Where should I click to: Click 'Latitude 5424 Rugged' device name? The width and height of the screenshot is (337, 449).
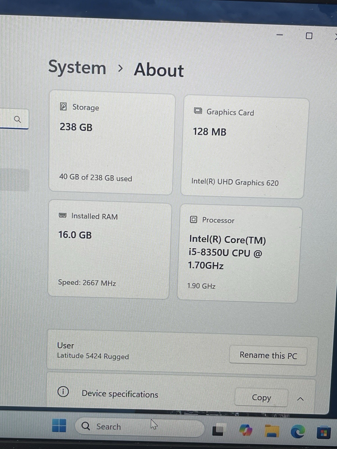[93, 356]
